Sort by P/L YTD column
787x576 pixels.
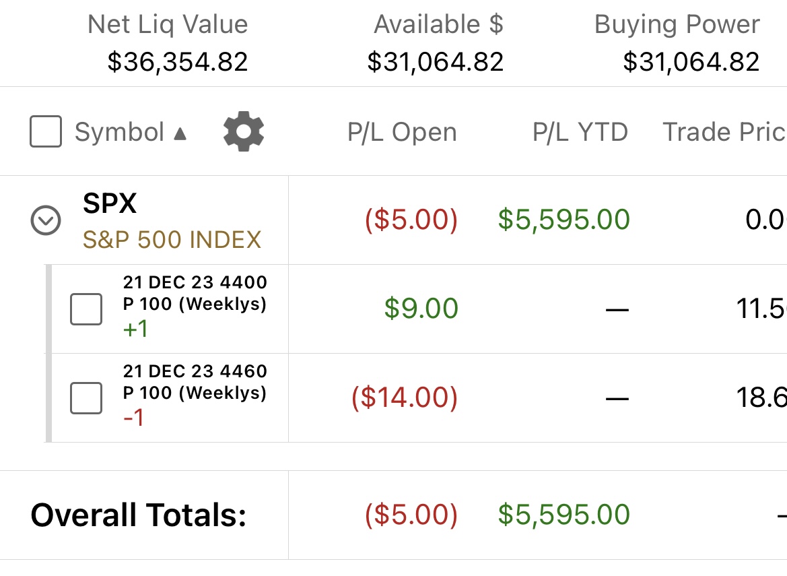(580, 132)
